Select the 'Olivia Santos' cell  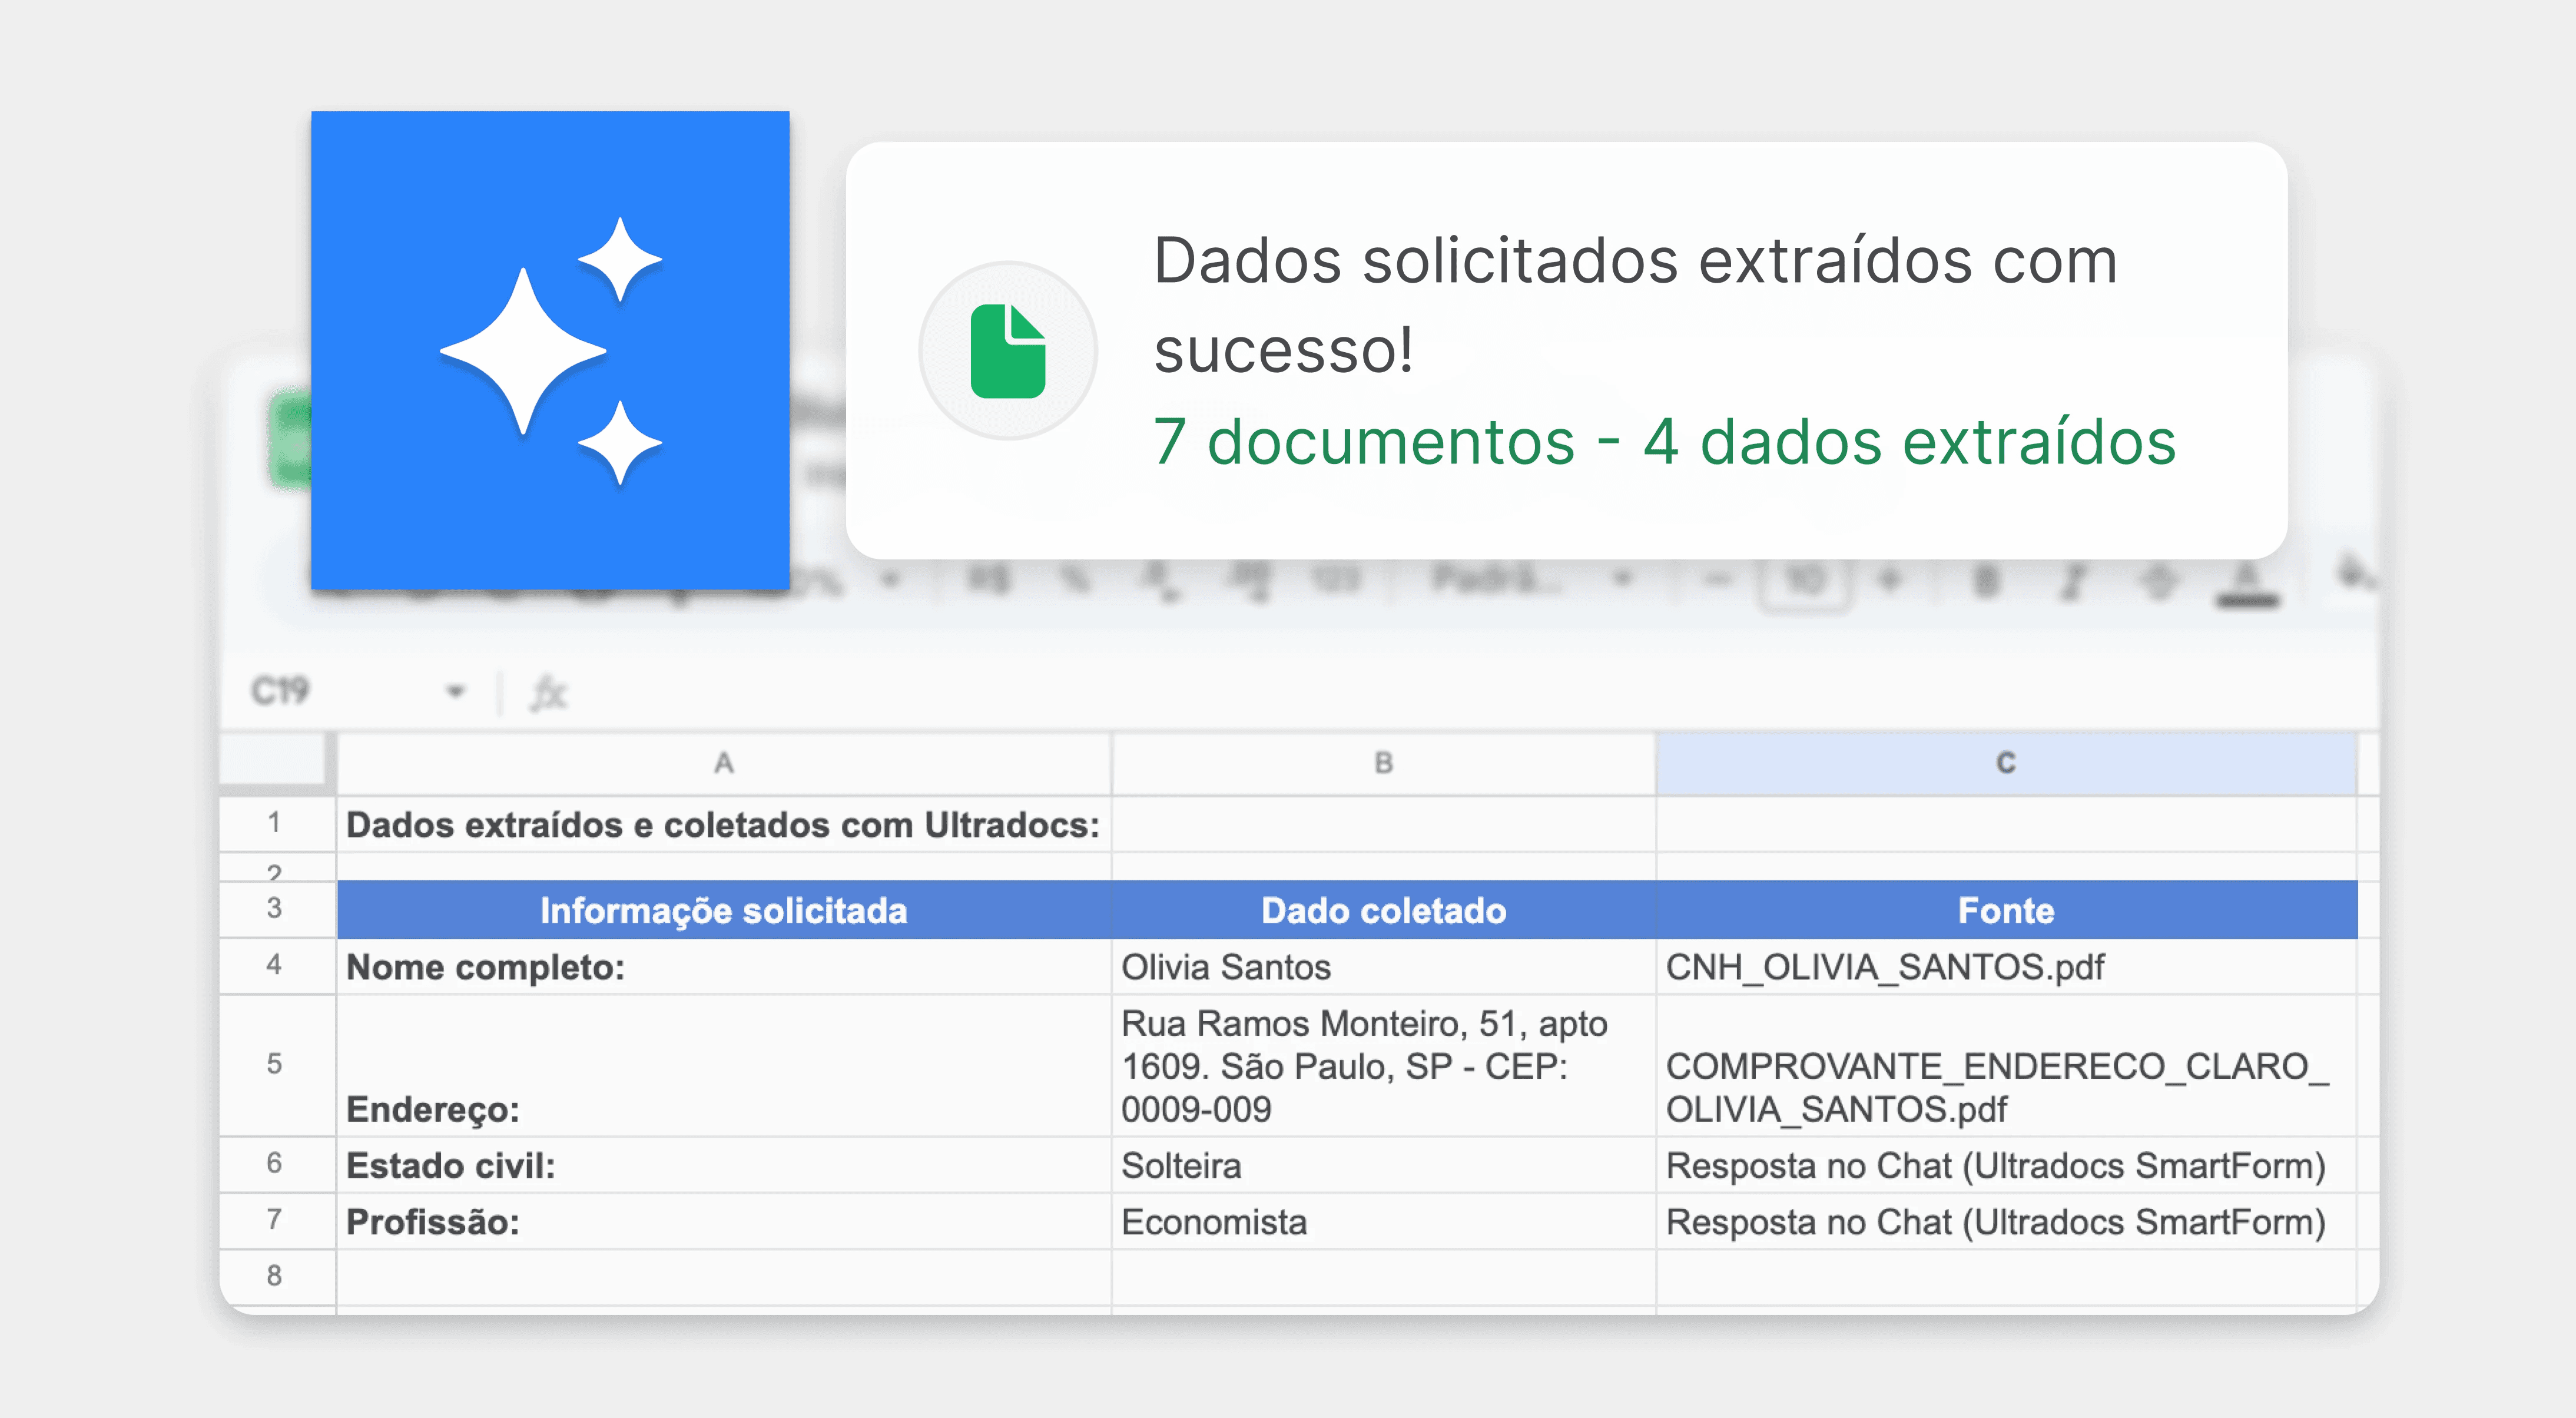1384,967
